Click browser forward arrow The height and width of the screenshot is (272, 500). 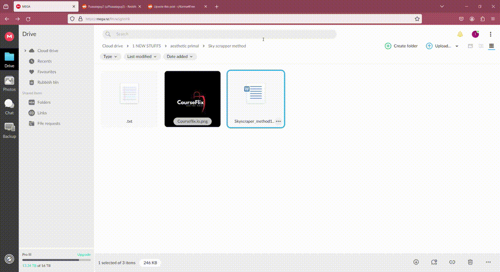[x=17, y=19]
